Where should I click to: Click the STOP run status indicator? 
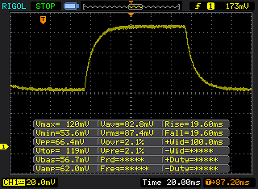coord(46,6)
